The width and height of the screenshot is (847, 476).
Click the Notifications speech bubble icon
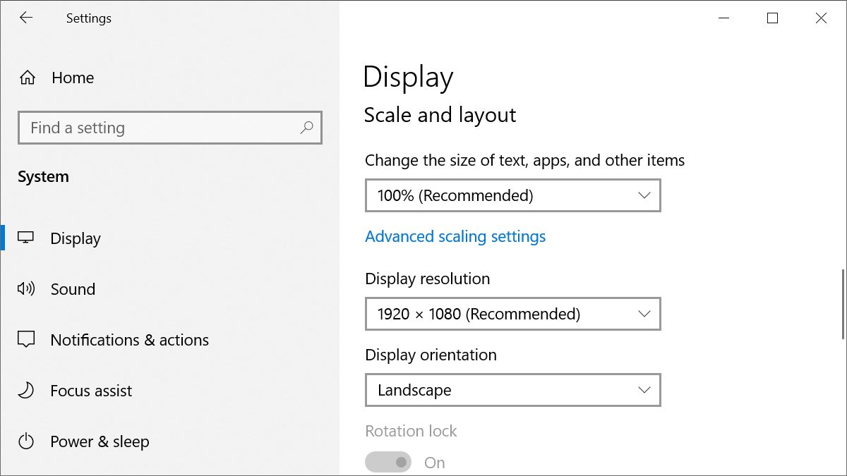click(26, 340)
